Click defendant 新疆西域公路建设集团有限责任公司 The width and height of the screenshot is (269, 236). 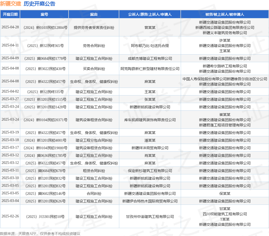[x=225, y=28]
